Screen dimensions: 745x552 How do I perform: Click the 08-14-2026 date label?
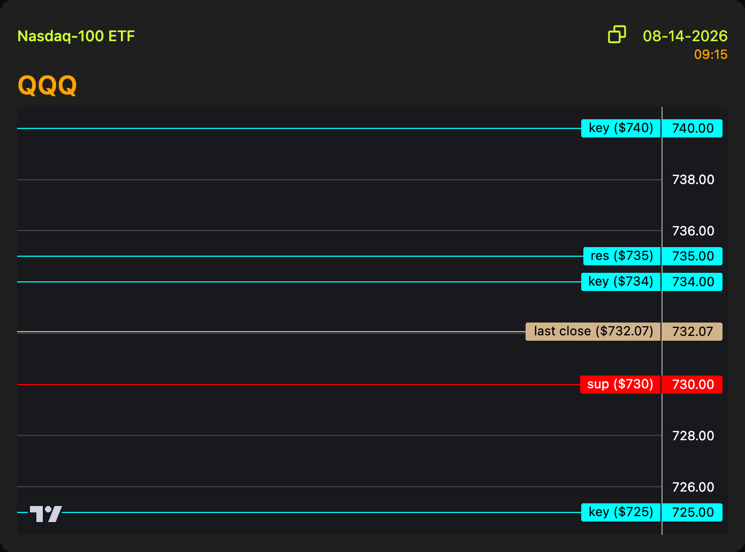coord(685,36)
